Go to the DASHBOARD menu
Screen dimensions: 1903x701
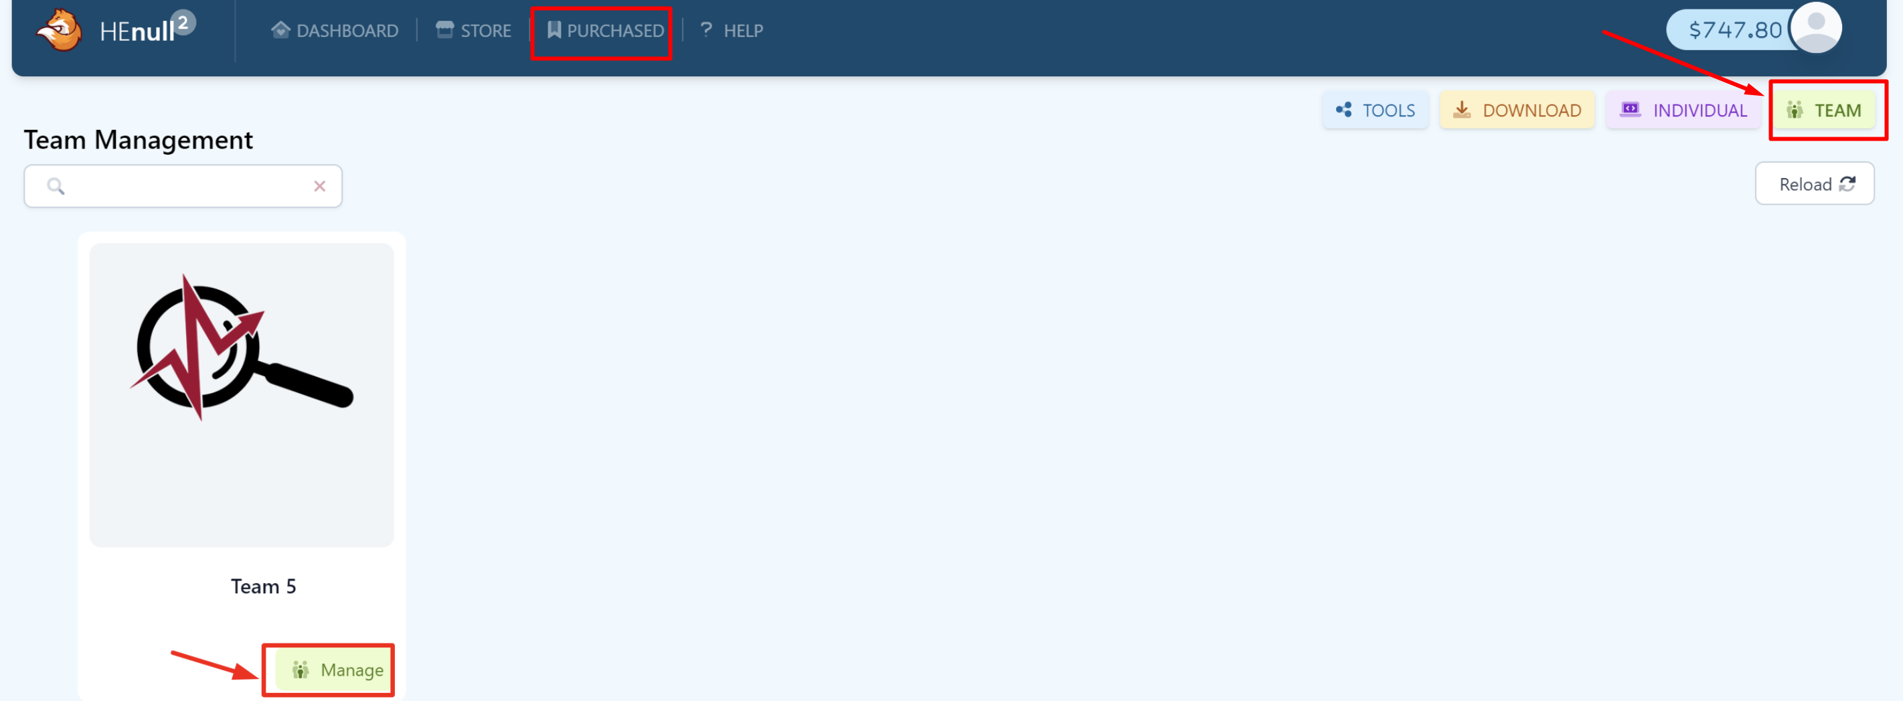click(x=335, y=30)
